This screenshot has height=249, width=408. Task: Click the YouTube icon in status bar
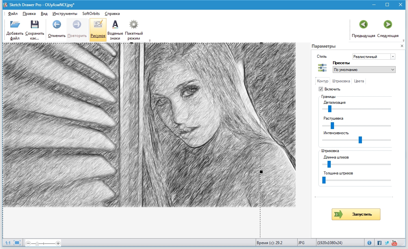point(394,243)
